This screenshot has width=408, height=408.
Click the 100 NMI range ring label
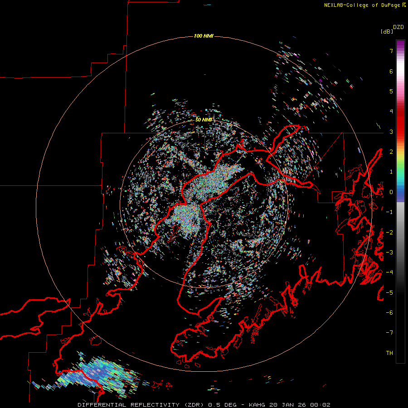(204, 36)
